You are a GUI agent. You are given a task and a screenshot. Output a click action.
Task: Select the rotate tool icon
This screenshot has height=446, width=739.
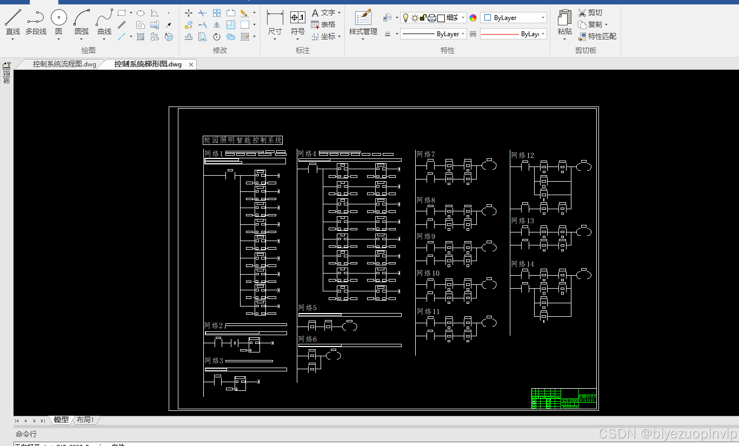click(217, 37)
